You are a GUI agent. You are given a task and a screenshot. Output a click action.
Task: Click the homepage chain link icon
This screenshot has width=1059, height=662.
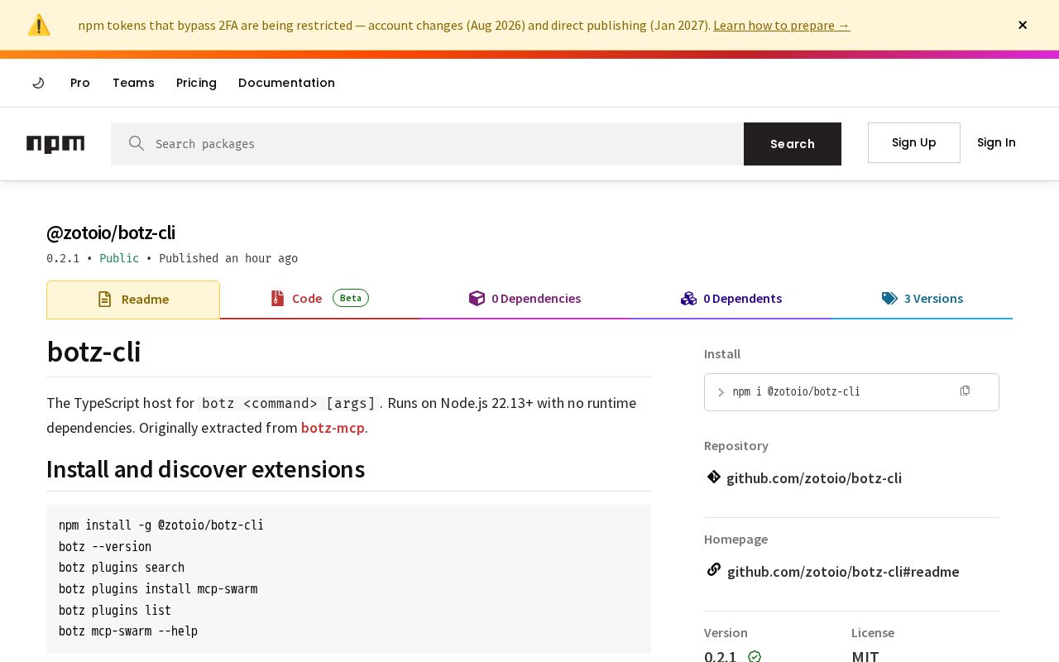click(x=714, y=569)
